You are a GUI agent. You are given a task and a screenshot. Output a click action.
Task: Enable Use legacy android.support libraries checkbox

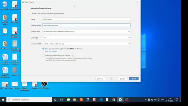(x=44, y=56)
